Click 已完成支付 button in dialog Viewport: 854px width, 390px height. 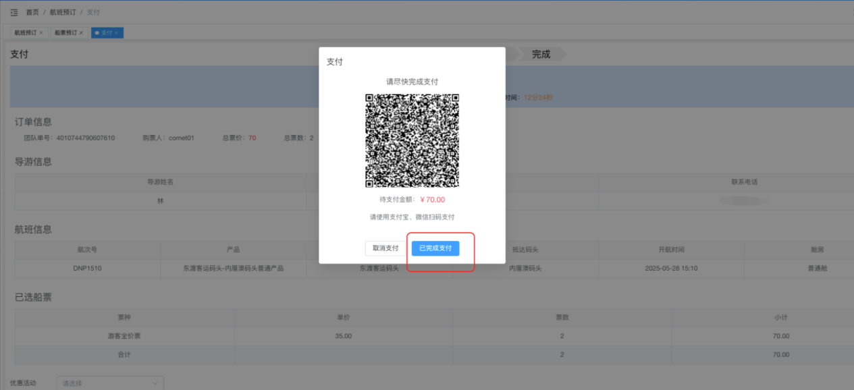pyautogui.click(x=435, y=248)
